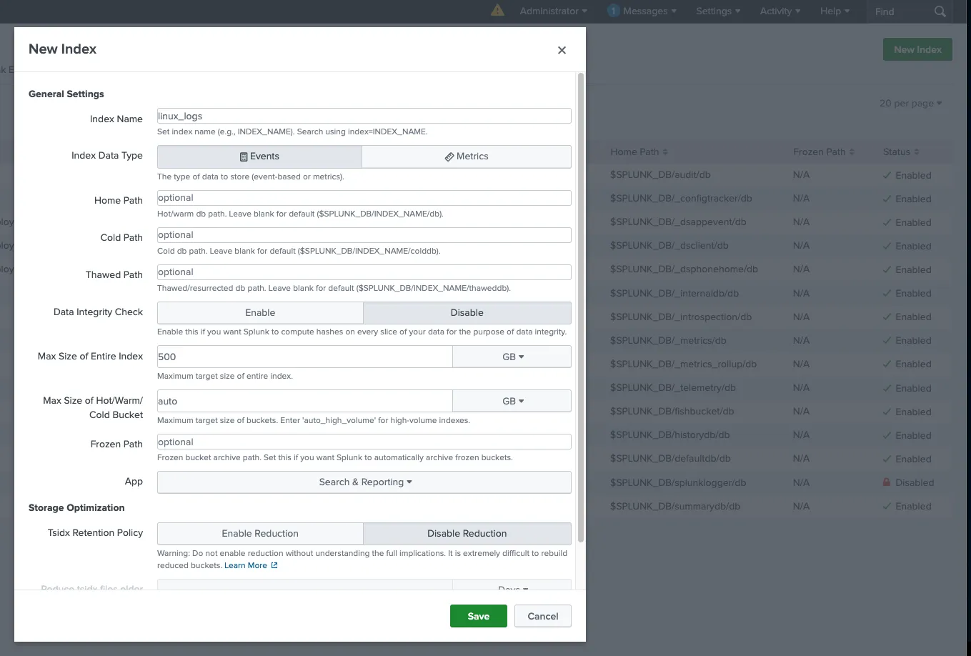Click the sort arrows on Home Path column
Viewport: 971px width, 656px height.
(666, 151)
